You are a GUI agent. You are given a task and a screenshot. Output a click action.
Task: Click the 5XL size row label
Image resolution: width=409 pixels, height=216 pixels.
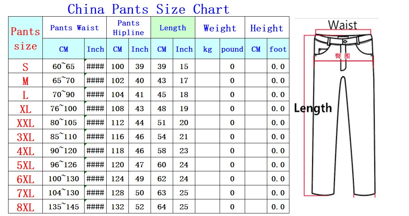(x=25, y=165)
